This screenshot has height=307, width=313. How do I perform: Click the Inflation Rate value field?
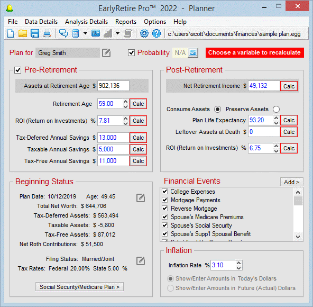point(223,265)
